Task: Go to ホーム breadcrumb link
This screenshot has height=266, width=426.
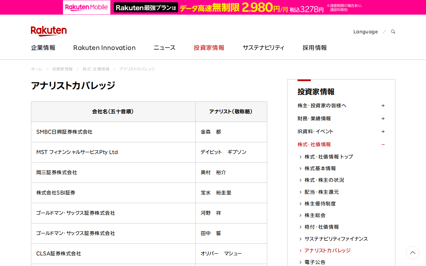Action: [37, 69]
